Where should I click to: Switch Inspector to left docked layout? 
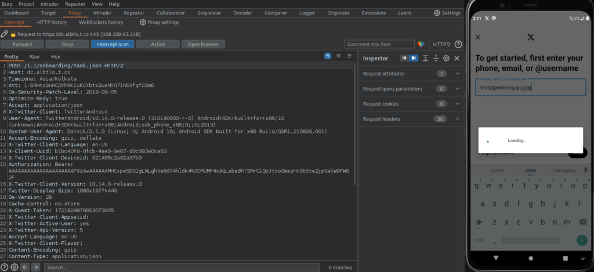click(404, 59)
